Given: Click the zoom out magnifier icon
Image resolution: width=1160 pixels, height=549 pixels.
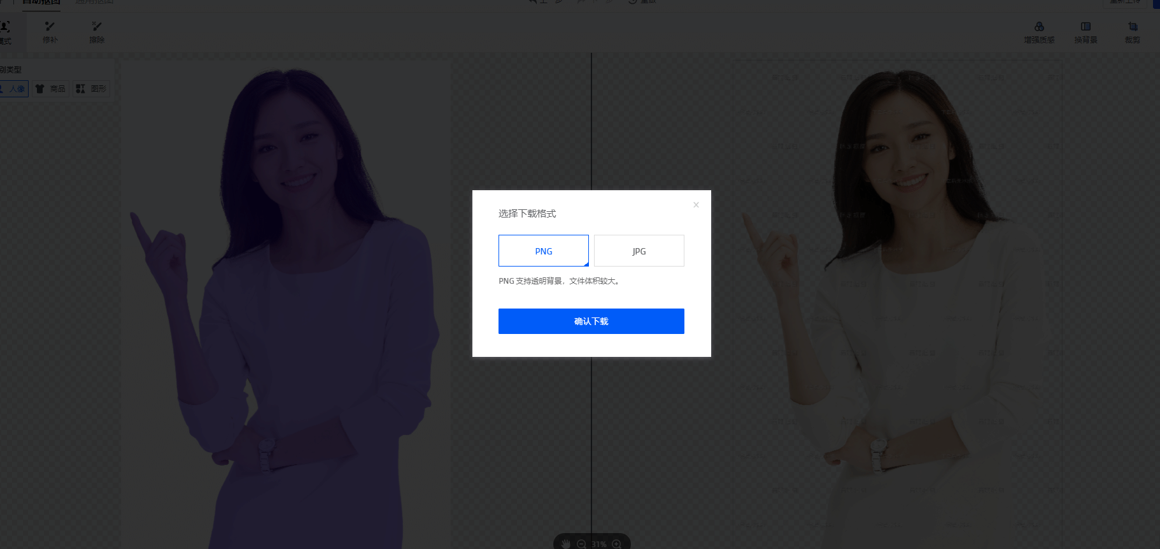Looking at the screenshot, I should [581, 544].
